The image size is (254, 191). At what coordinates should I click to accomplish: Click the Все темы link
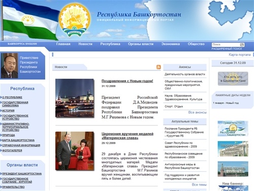199,184
